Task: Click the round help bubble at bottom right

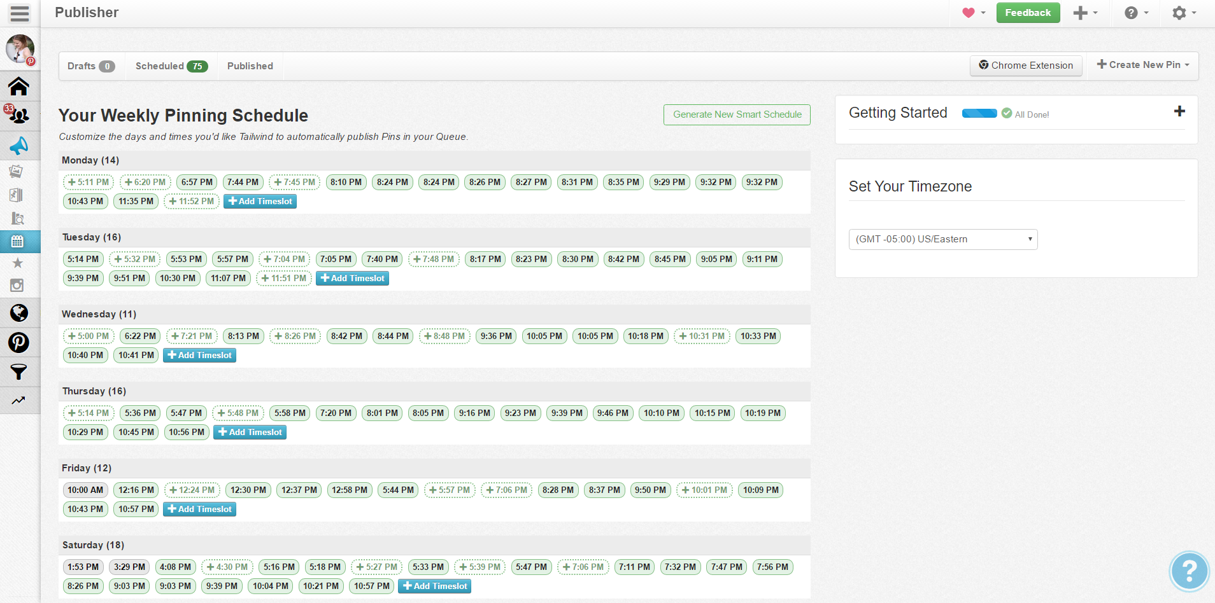Action: pos(1189,571)
